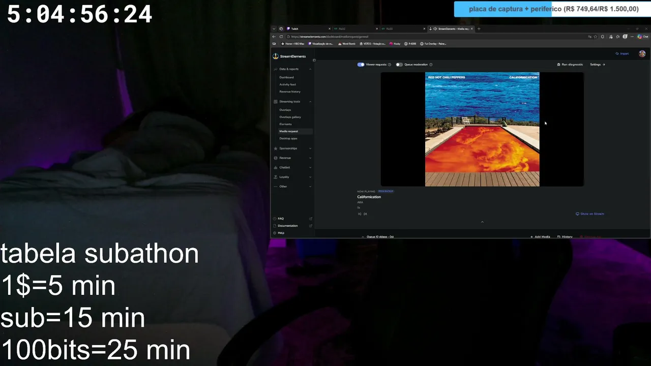Open the browser more options menu

632,37
